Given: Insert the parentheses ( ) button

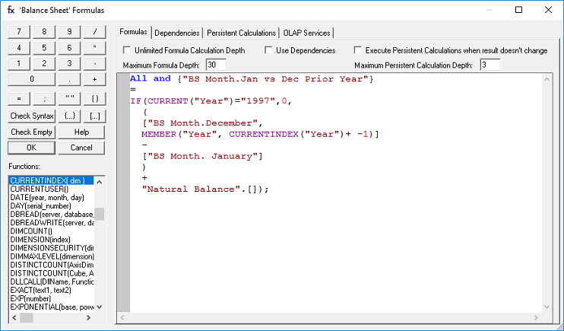Looking at the screenshot, I should tap(94, 99).
